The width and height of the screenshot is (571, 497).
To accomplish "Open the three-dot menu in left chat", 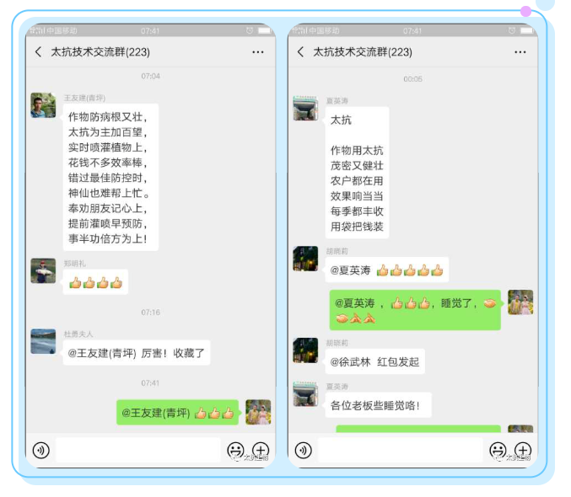I will [x=258, y=52].
